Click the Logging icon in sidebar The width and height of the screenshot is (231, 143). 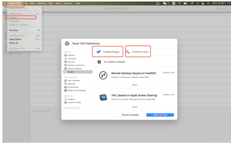click(66, 99)
